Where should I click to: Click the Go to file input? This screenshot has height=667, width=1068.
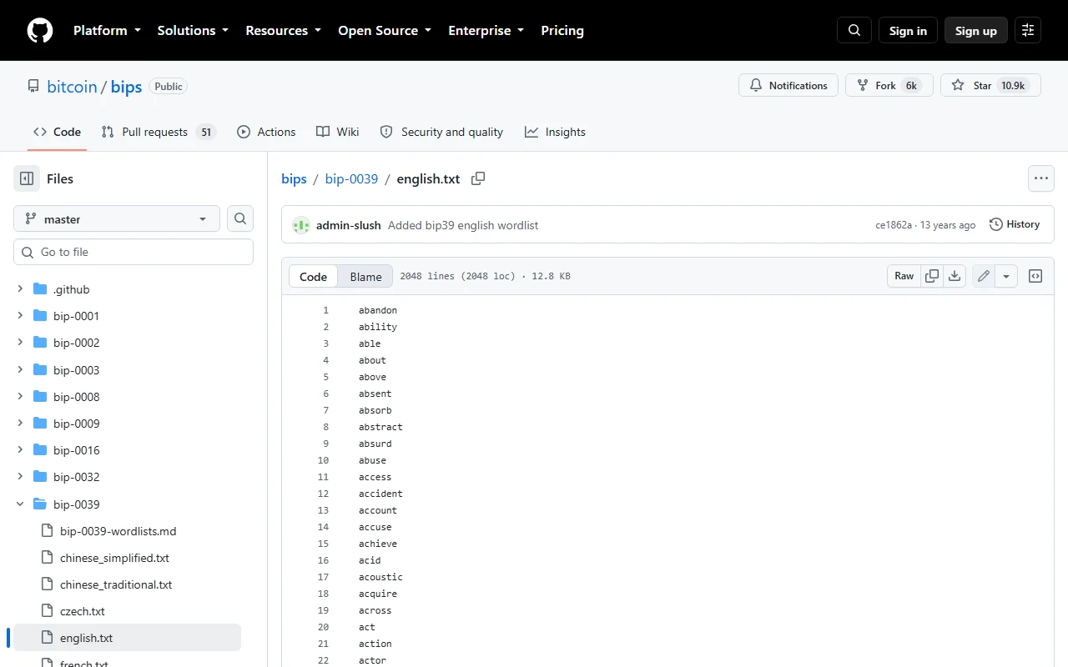point(133,252)
